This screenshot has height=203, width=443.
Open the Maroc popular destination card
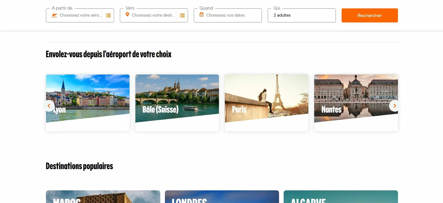coord(103,197)
